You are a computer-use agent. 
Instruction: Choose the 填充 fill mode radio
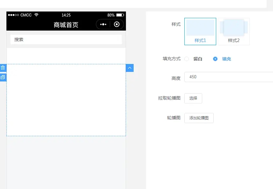pyautogui.click(x=215, y=59)
